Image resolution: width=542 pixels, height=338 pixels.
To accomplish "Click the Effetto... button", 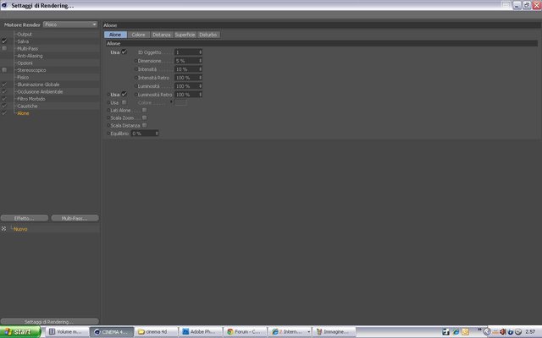I will click(25, 218).
